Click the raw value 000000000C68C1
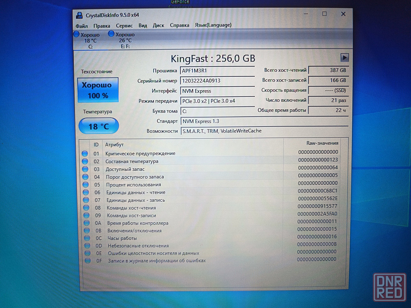The image size is (411, 308). coord(317,191)
